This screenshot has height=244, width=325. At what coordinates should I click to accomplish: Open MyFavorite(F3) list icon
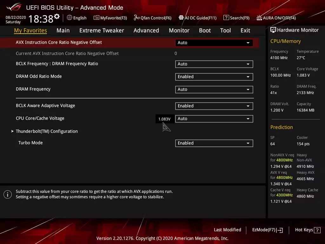click(x=96, y=18)
